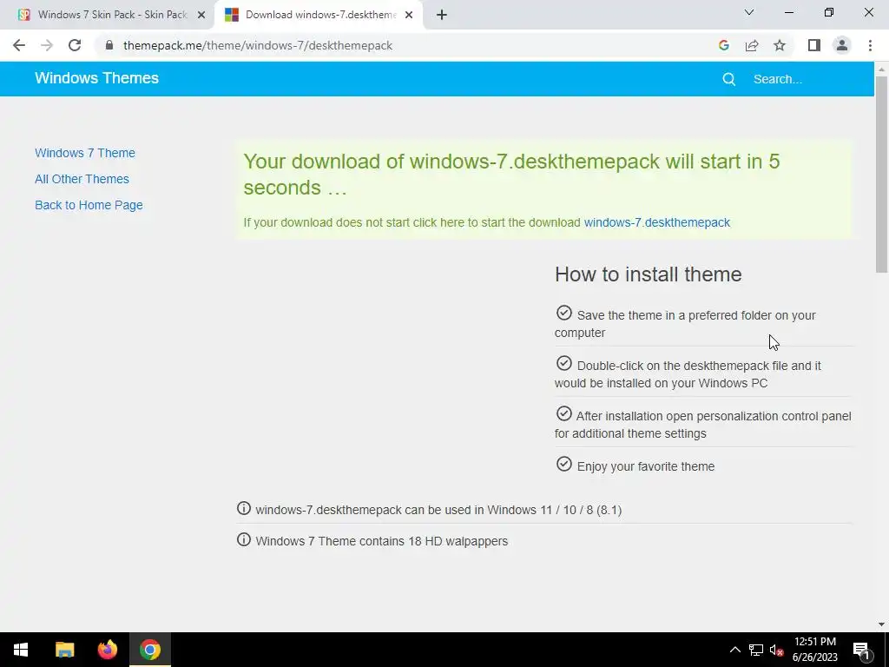
Task: Open the notification center icon
Action: pyautogui.click(x=861, y=650)
